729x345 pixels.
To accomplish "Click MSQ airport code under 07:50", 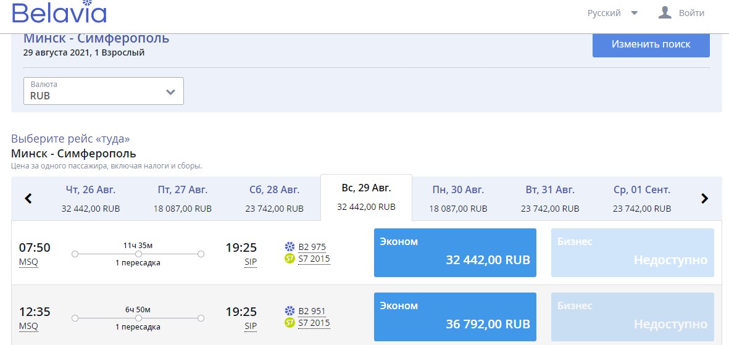I will click(x=28, y=262).
